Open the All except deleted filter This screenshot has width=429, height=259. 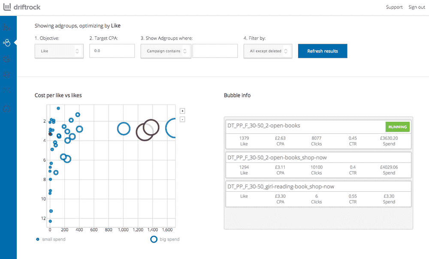[x=268, y=51]
